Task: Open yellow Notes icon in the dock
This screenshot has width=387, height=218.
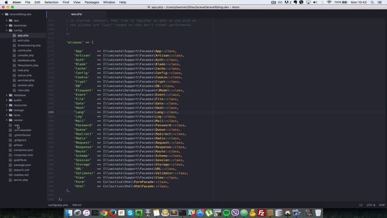Action: click(156, 213)
